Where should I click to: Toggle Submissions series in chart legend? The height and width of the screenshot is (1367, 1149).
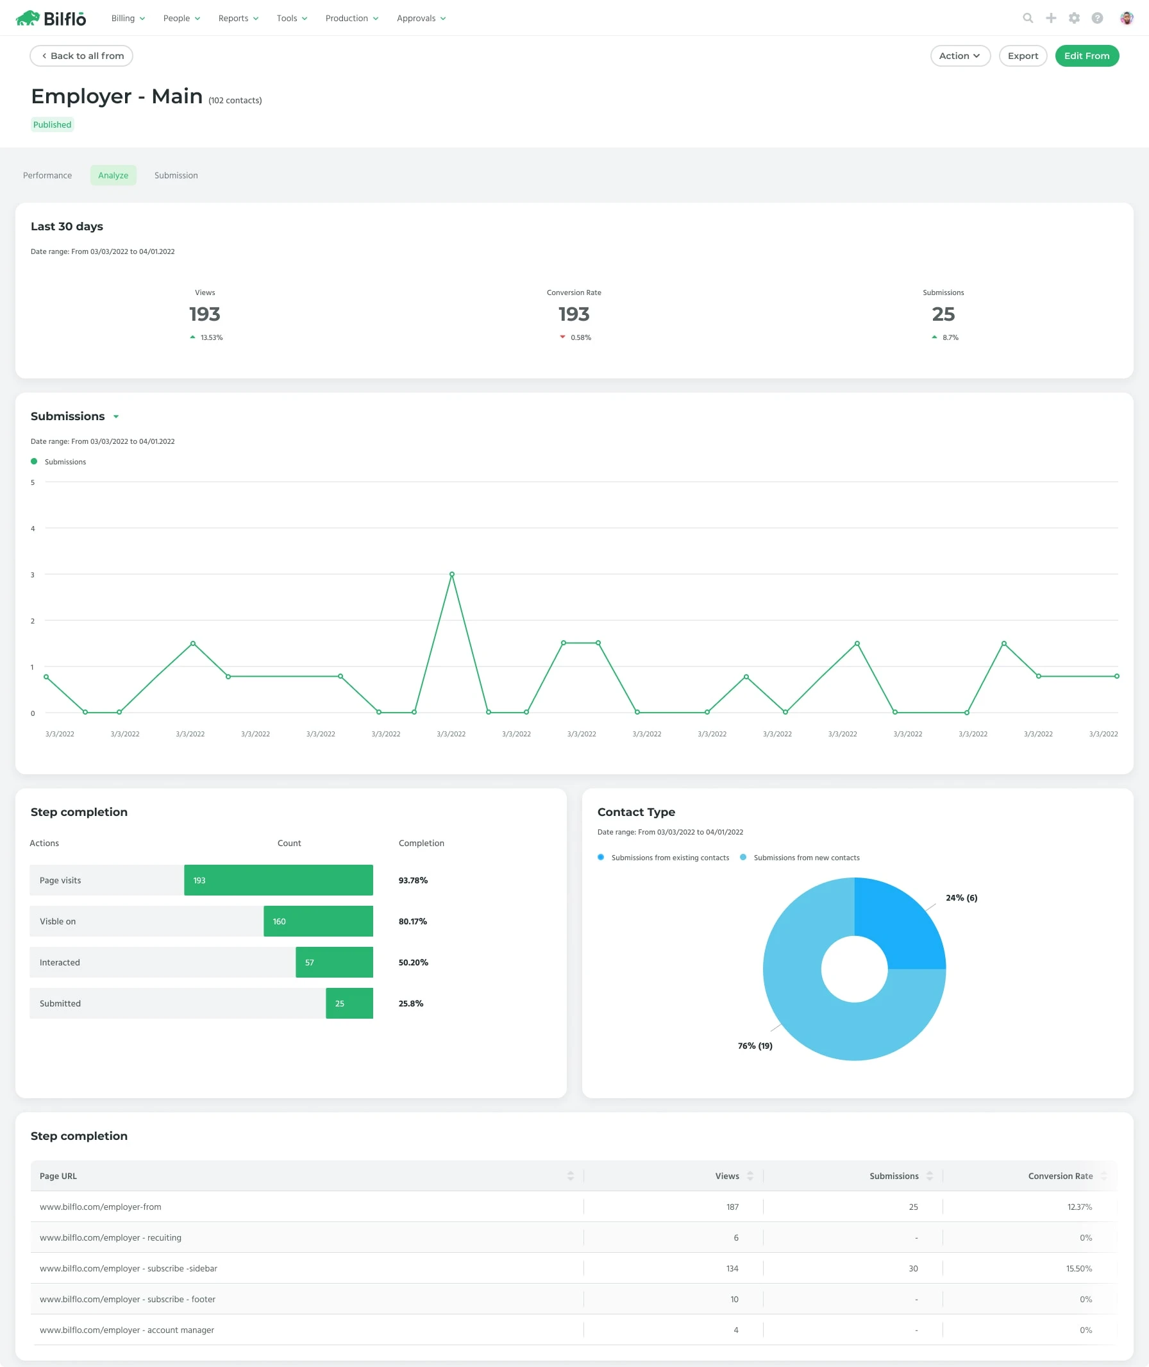point(58,461)
